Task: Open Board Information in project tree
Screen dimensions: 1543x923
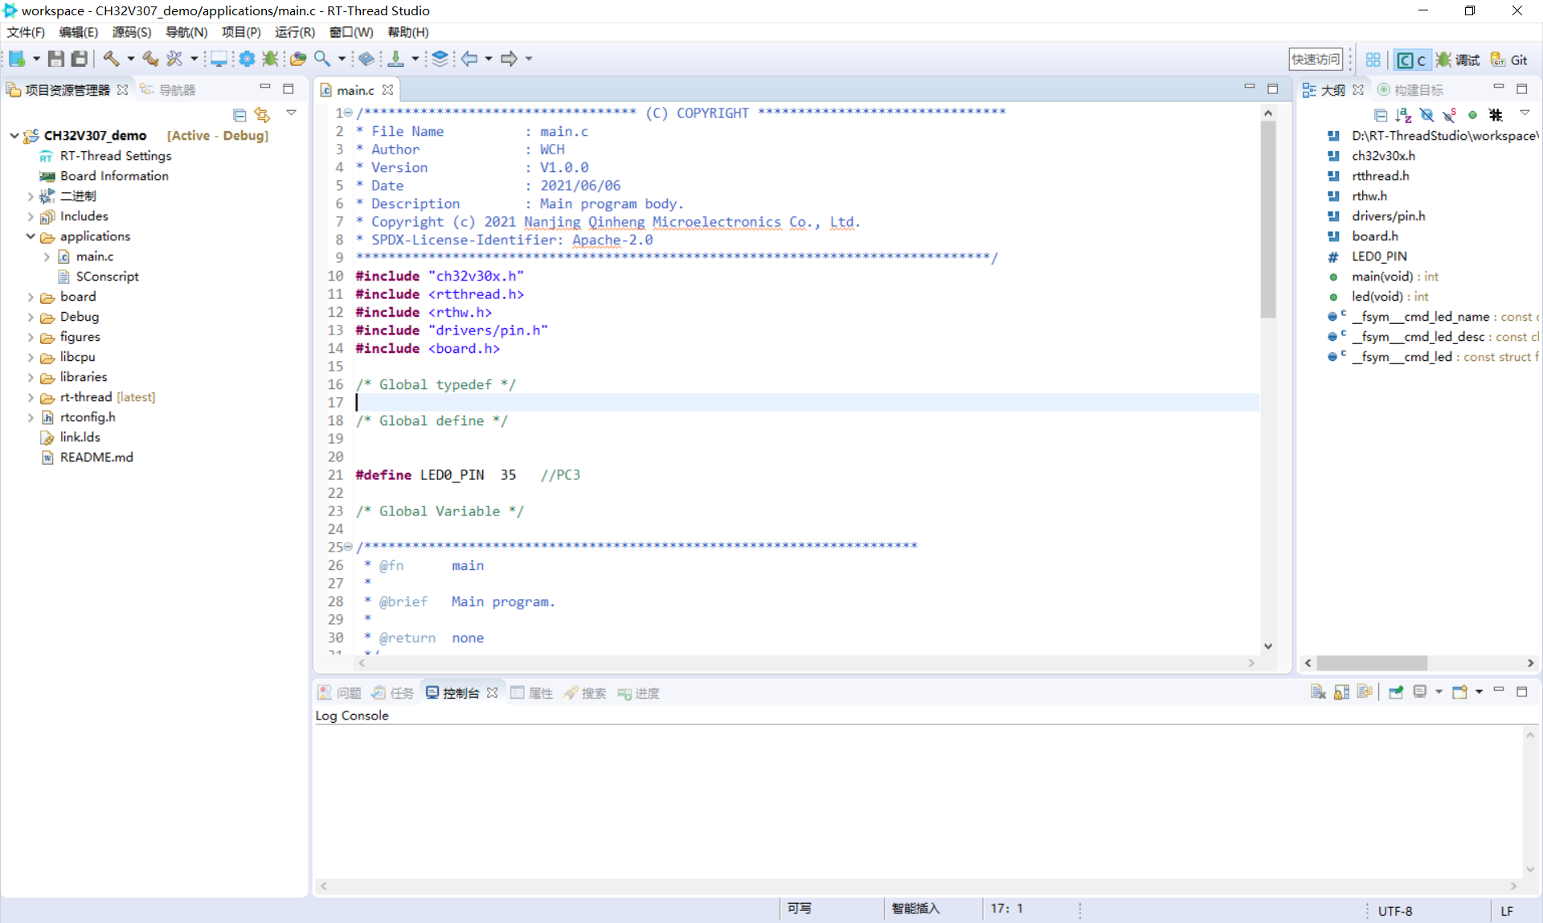Action: 114,175
